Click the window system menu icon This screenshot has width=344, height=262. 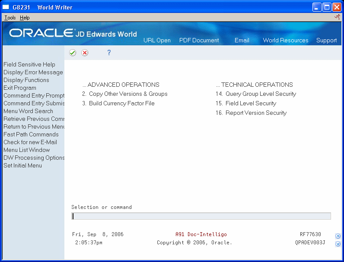pyautogui.click(x=6, y=7)
